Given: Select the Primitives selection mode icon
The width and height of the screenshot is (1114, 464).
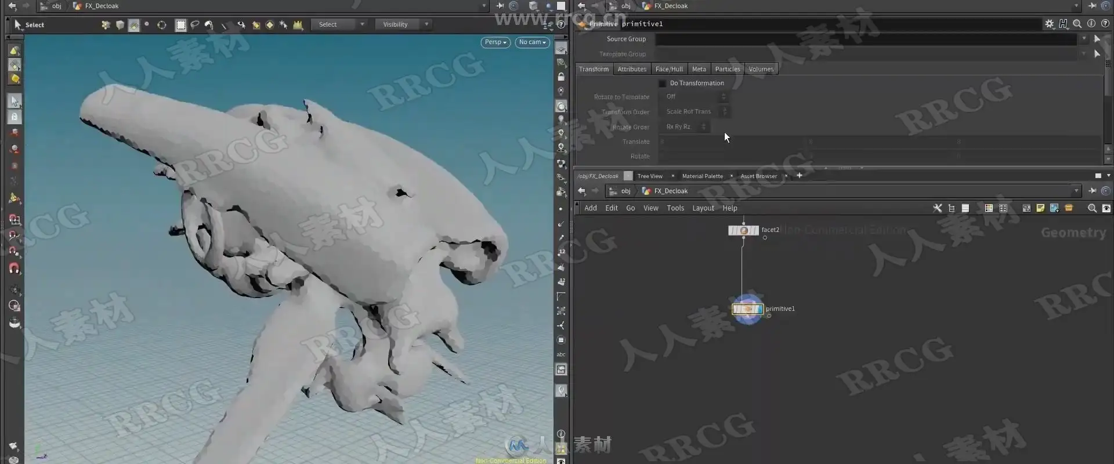Looking at the screenshot, I should point(134,25).
